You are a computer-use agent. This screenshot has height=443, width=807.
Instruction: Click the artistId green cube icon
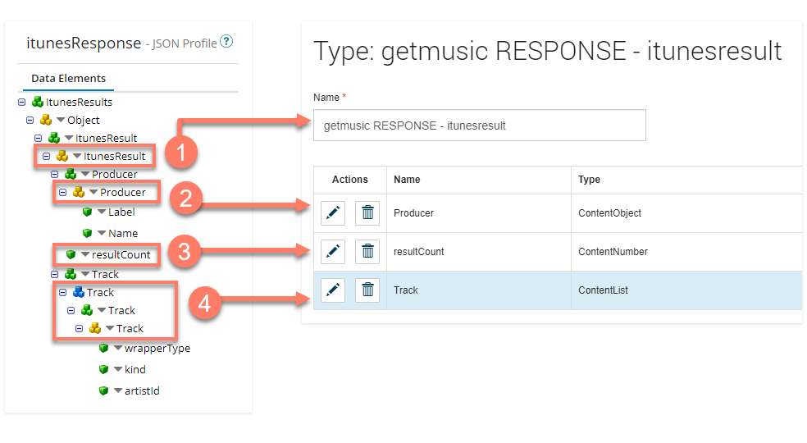103,390
